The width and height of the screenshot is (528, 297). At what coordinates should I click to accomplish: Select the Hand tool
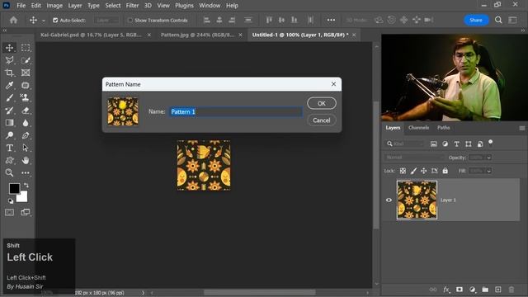click(26, 160)
